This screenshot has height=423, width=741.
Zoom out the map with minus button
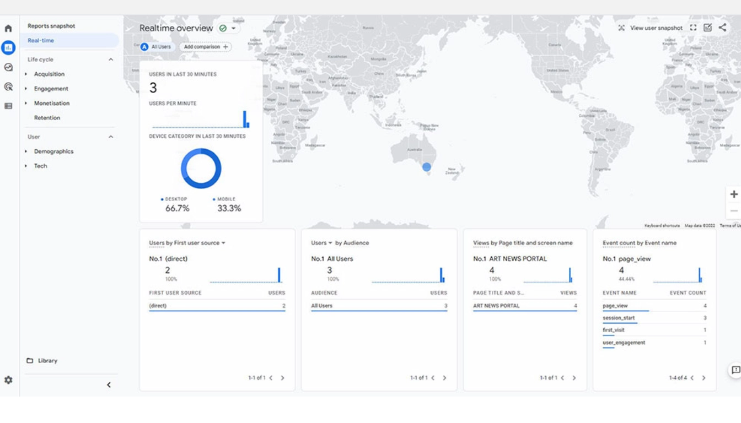(734, 211)
